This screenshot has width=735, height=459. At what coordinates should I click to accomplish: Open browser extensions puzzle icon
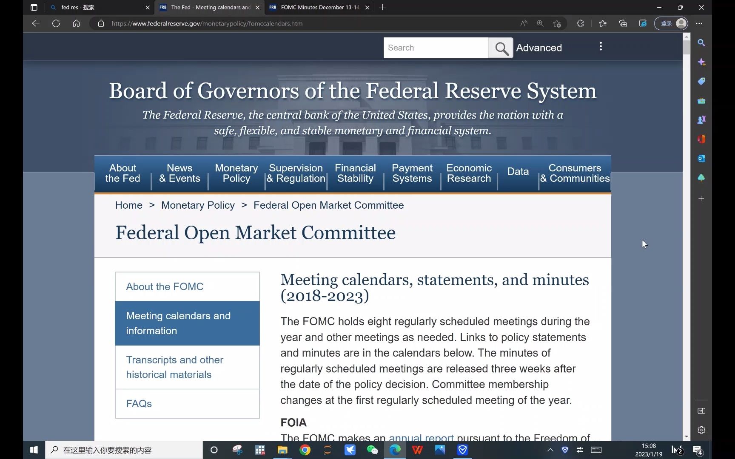point(580,23)
